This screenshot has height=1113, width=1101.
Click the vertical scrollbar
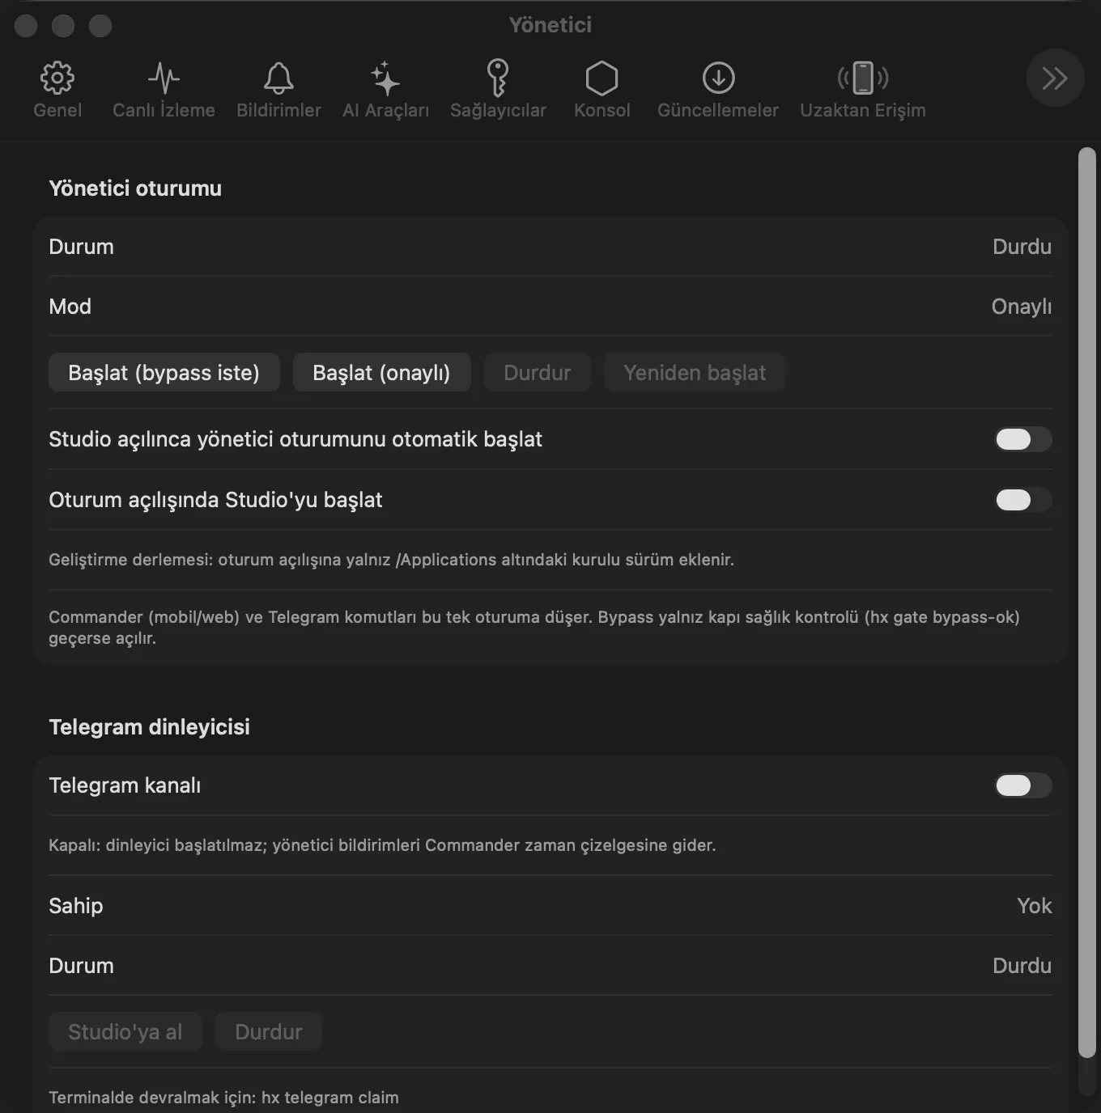pyautogui.click(x=1087, y=603)
